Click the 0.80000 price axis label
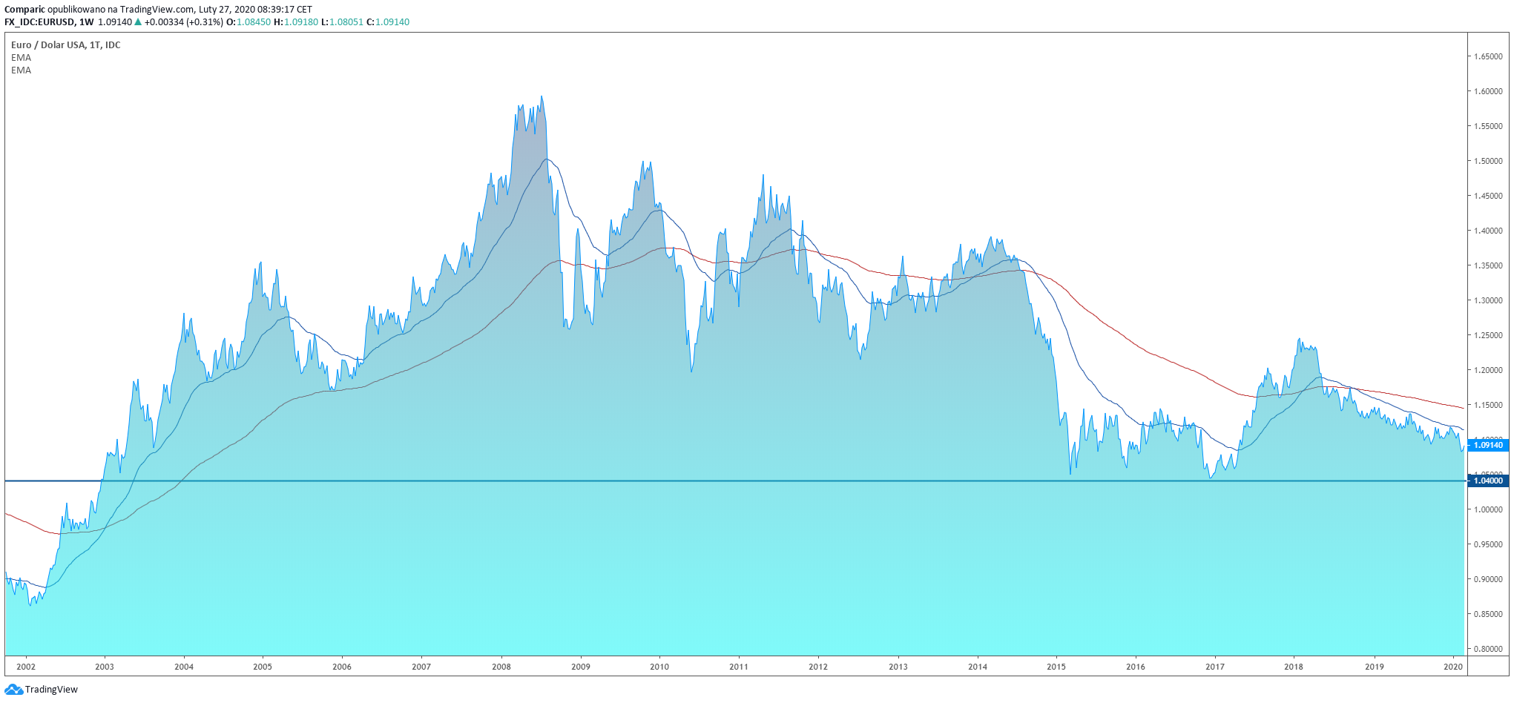 [1488, 649]
